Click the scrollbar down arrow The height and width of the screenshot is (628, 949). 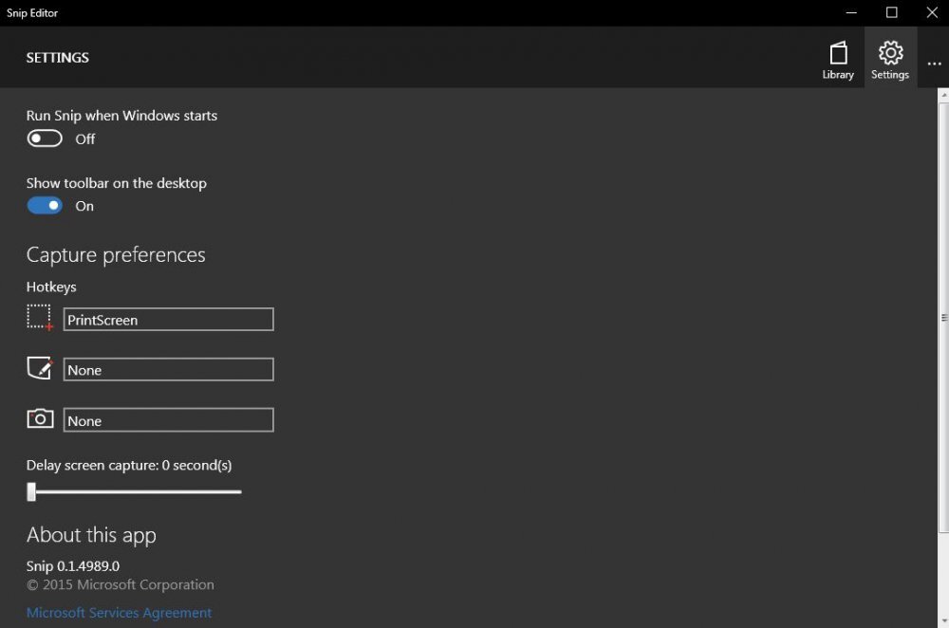(x=943, y=621)
